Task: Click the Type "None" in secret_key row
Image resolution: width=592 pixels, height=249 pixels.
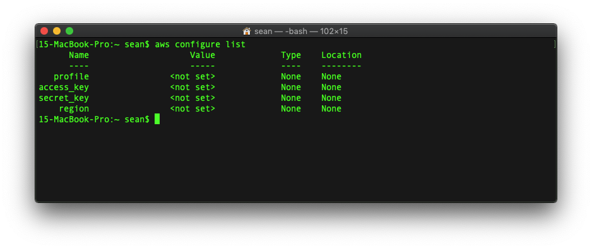Action: [x=291, y=98]
